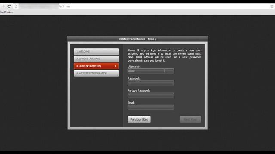The width and height of the screenshot is (275, 154).
Task: Click into the Password field
Action: coord(151,83)
